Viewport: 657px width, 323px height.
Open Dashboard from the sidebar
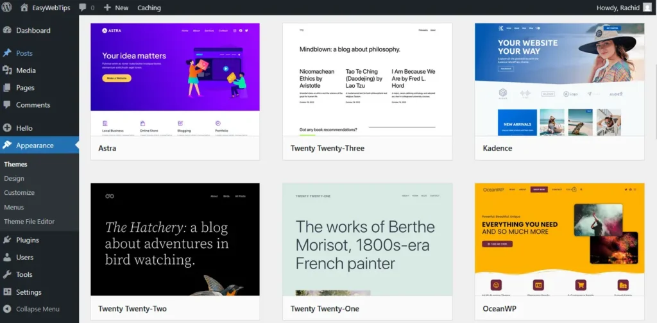point(33,30)
